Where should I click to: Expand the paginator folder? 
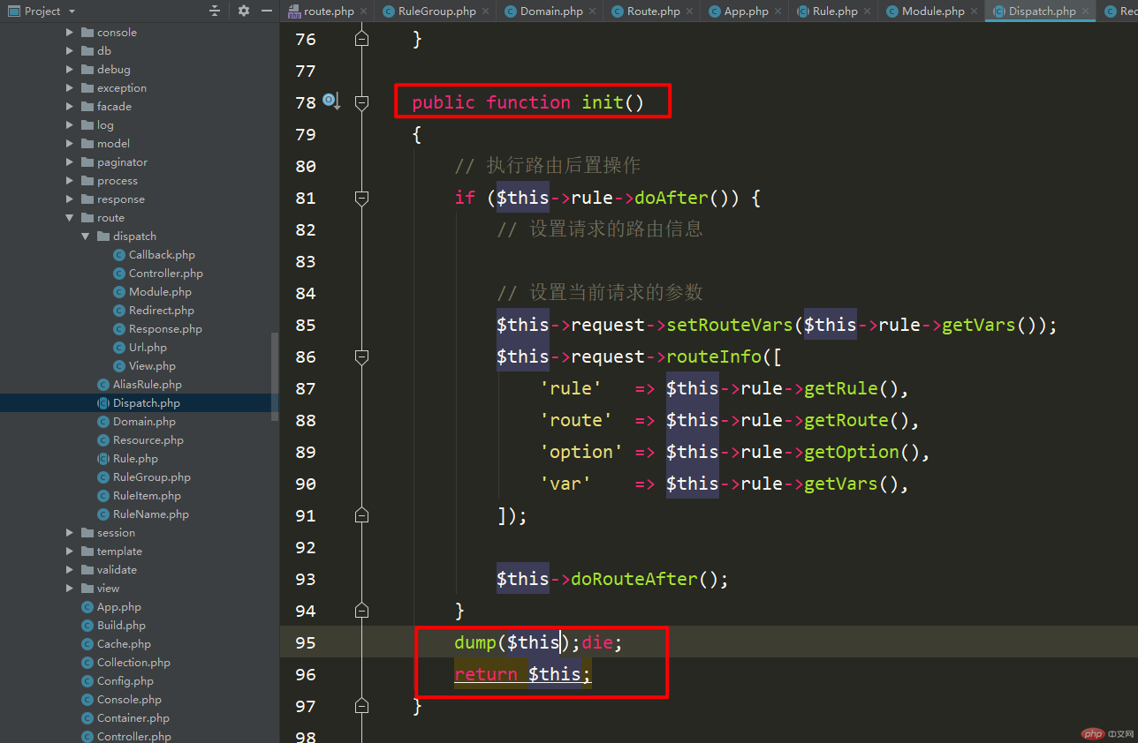coord(70,161)
